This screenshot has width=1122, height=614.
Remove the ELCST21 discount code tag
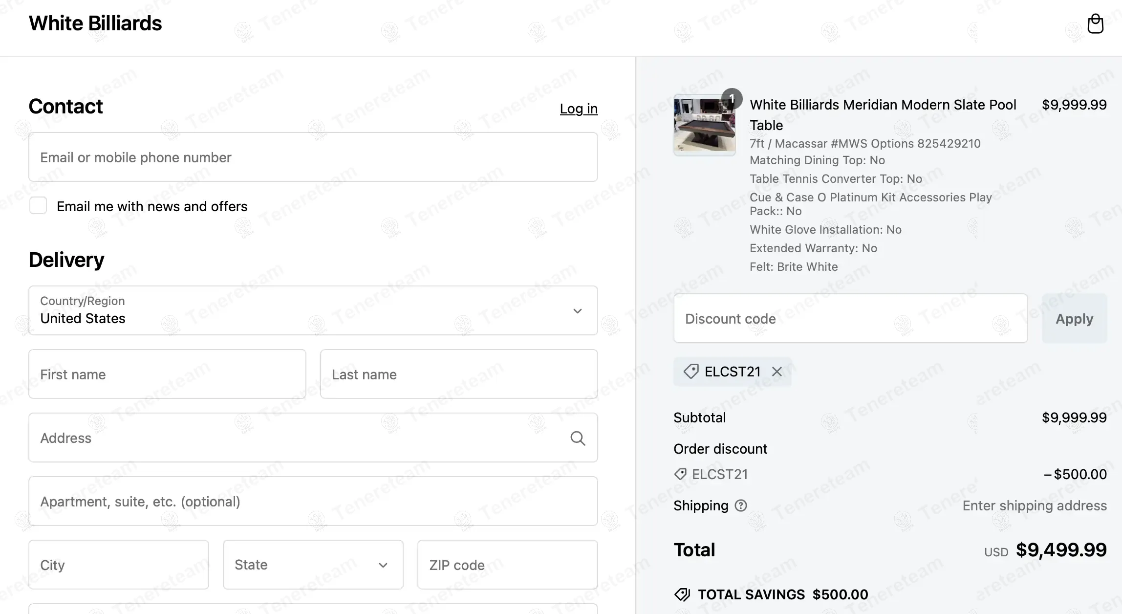[777, 372]
